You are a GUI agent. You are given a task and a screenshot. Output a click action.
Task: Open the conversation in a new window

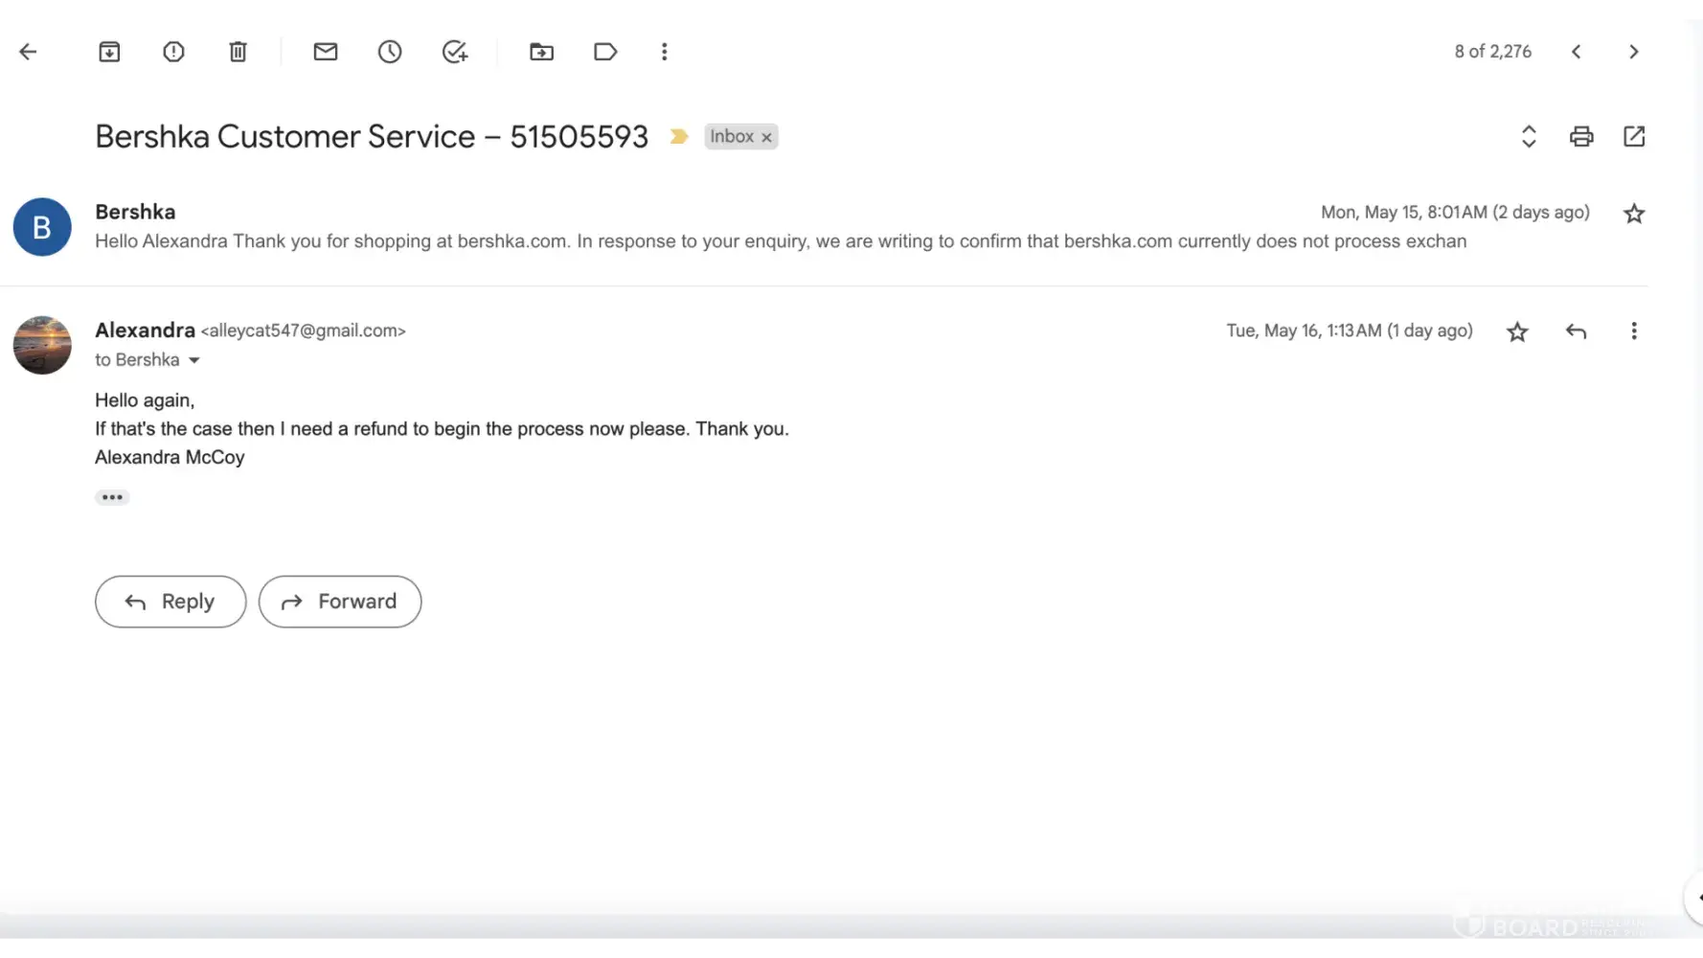1634,137
